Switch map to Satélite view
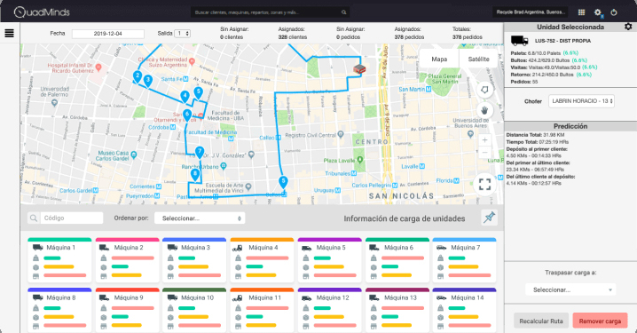 (x=478, y=59)
